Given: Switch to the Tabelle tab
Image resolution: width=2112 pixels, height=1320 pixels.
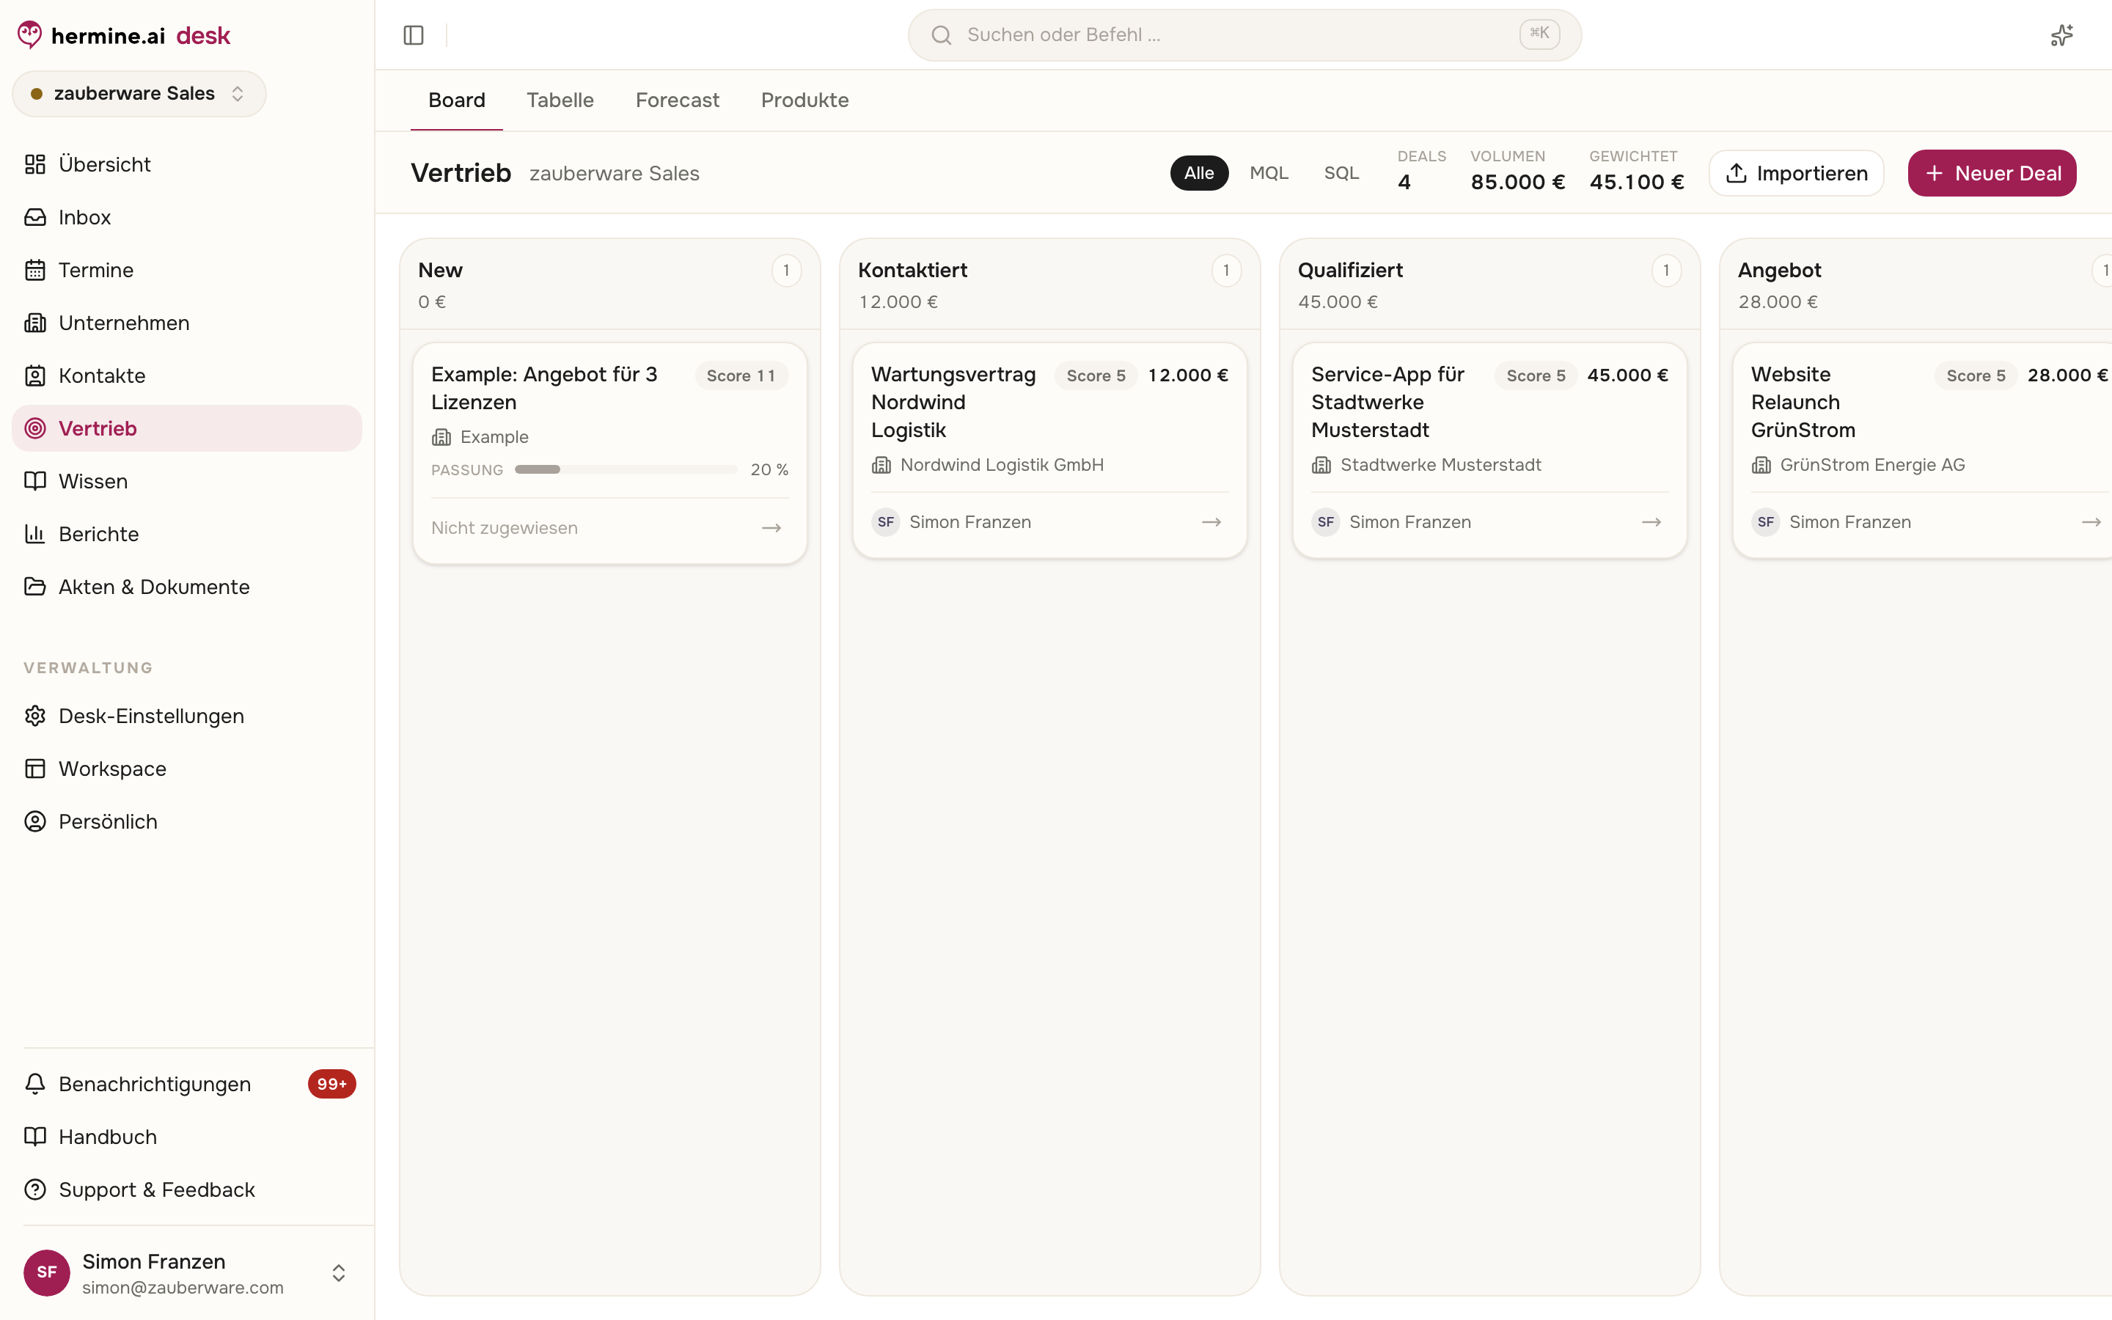Looking at the screenshot, I should 560,100.
